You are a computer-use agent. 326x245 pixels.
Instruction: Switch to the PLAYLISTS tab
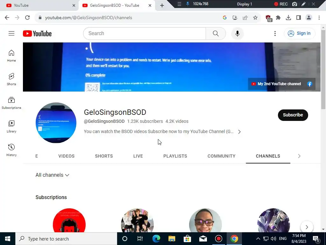[x=175, y=156]
